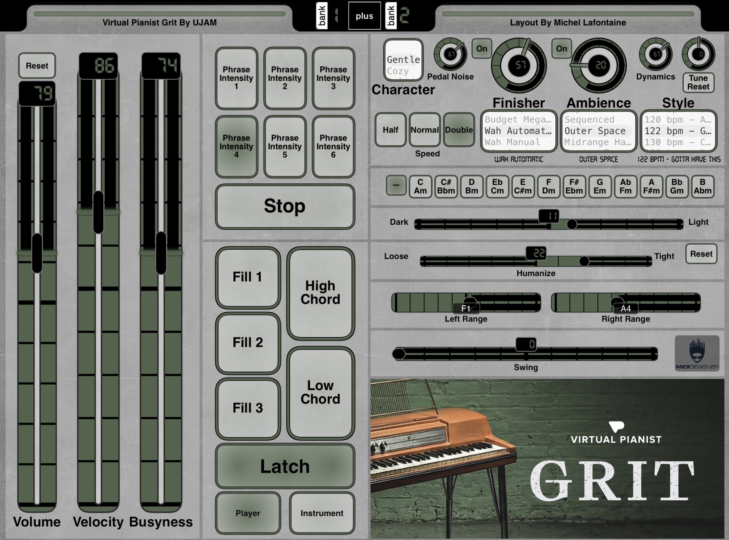The width and height of the screenshot is (729, 540).
Task: Open the Finisher preset list
Action: [519, 131]
